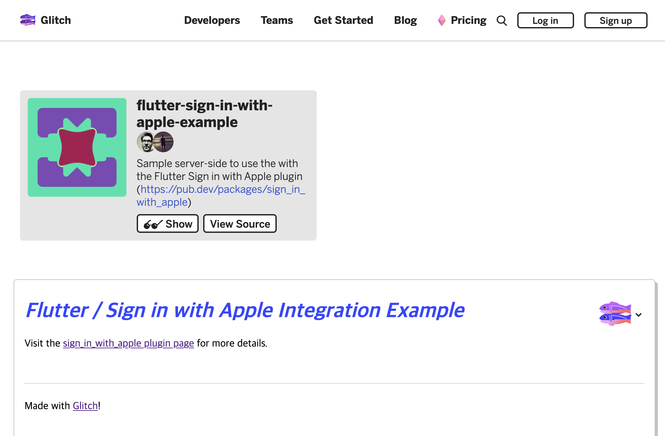
Task: Open the search magnifier icon
Action: (x=501, y=21)
